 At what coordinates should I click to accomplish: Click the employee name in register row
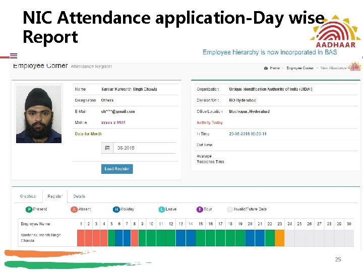(x=40, y=238)
